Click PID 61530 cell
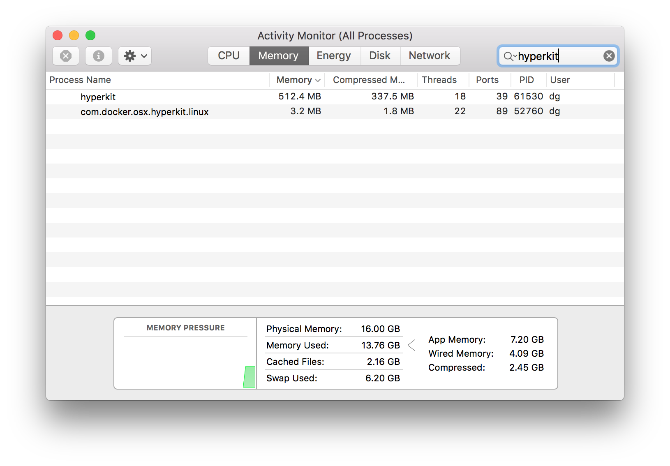The width and height of the screenshot is (670, 466). tap(529, 97)
